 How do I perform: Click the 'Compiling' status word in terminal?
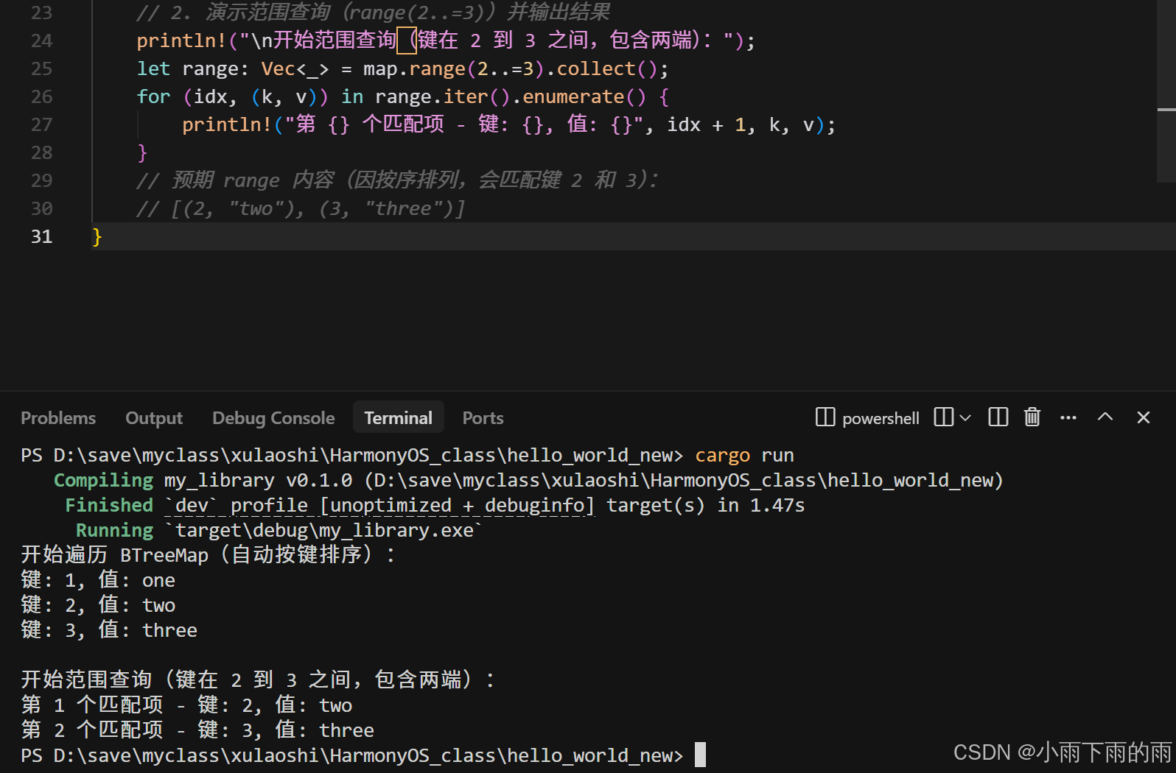tap(103, 481)
